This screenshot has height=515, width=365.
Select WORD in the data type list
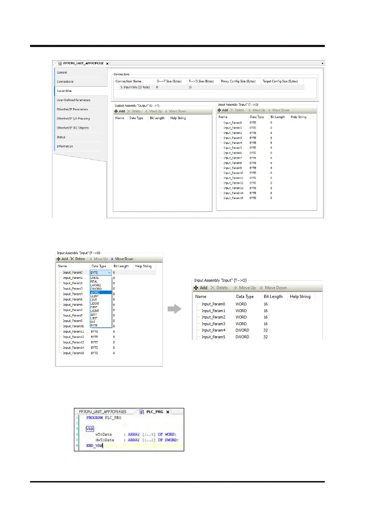coord(95,293)
